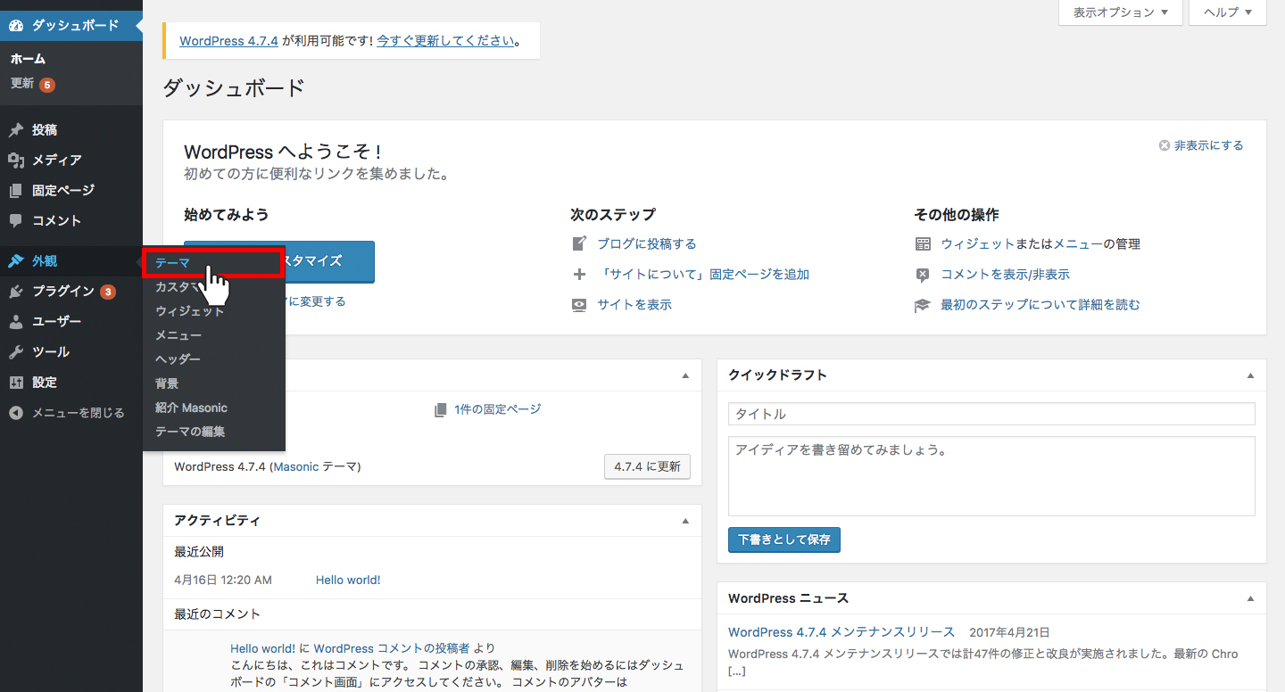Collapse the クイックドラフト panel
Viewport: 1285px width, 692px height.
coord(1250,375)
